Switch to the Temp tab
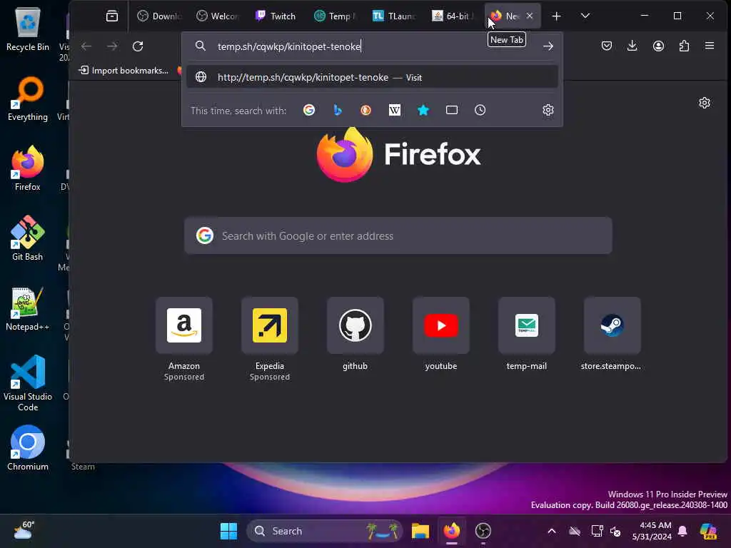731x548 pixels. (334, 16)
